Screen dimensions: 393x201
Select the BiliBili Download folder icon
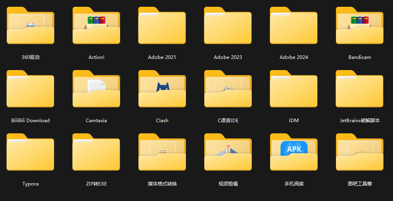tap(30, 90)
